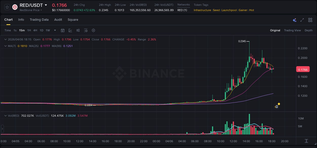
Task: Click the Launchpool token tag
Action: point(229,10)
